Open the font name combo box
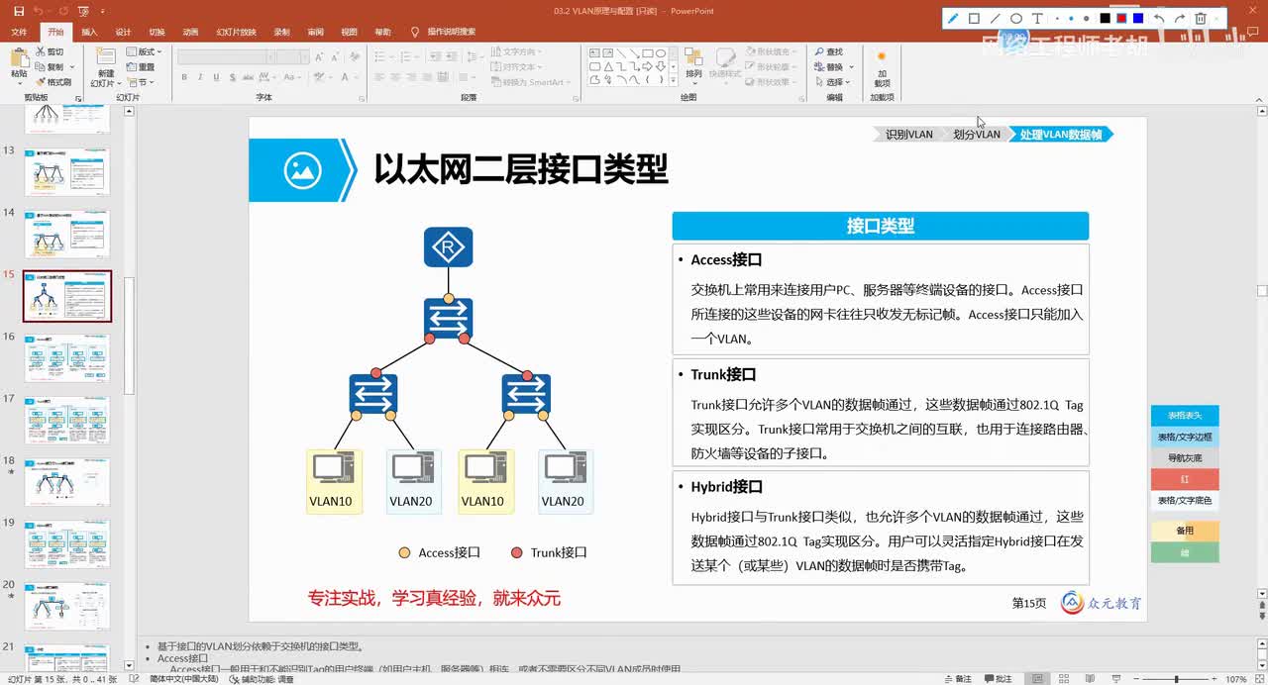The height and width of the screenshot is (685, 1268). [225, 56]
